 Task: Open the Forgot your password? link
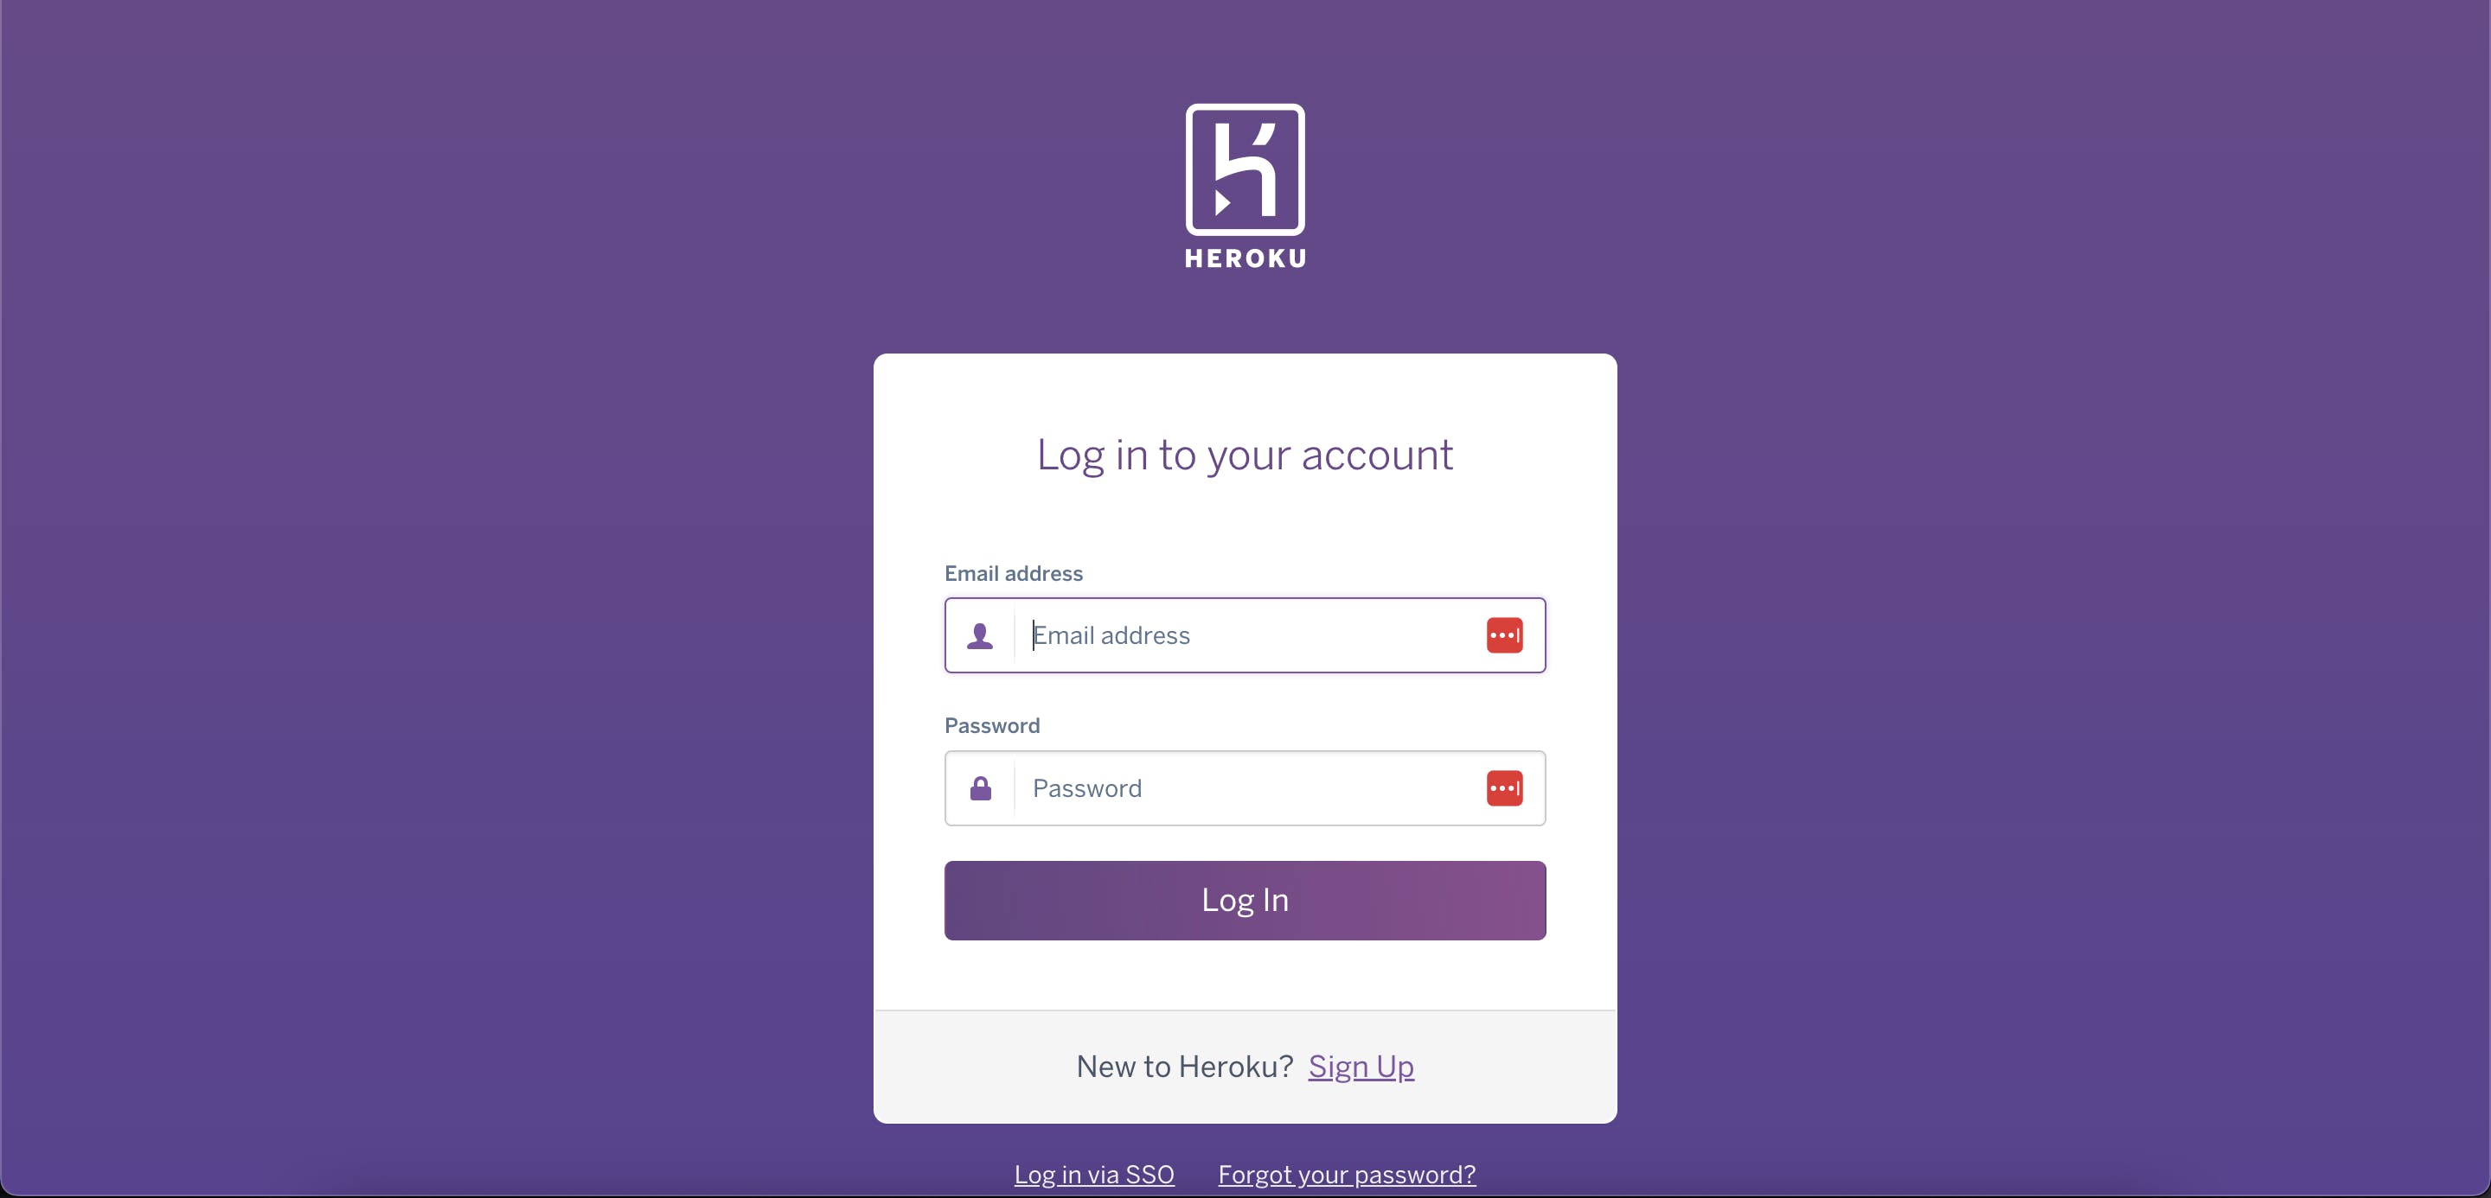1347,1175
